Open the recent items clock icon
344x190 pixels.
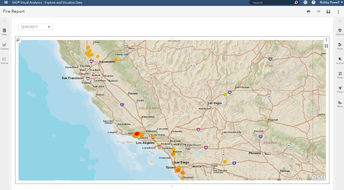click(x=306, y=2)
